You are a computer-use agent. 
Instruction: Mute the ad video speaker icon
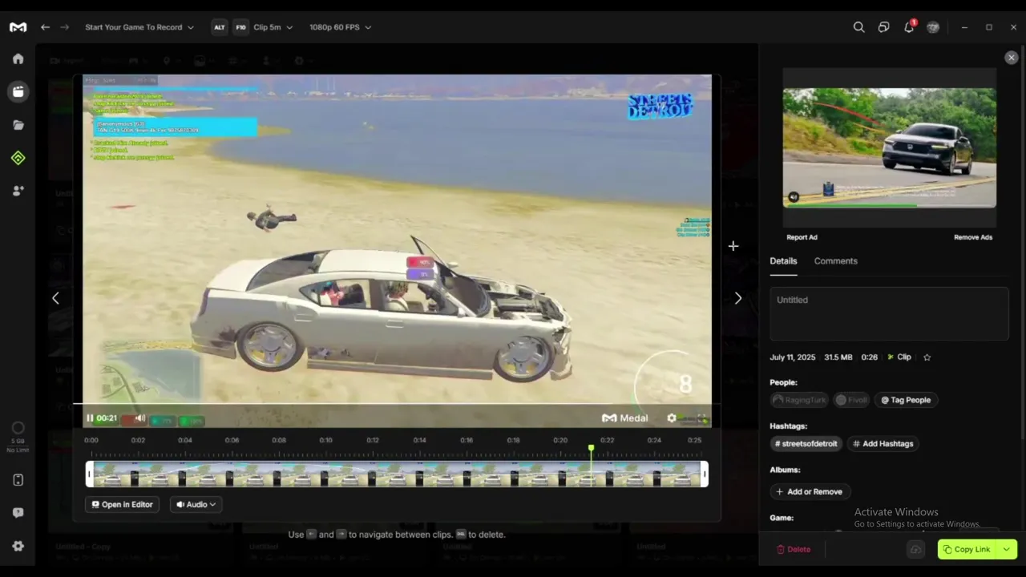[x=794, y=197]
